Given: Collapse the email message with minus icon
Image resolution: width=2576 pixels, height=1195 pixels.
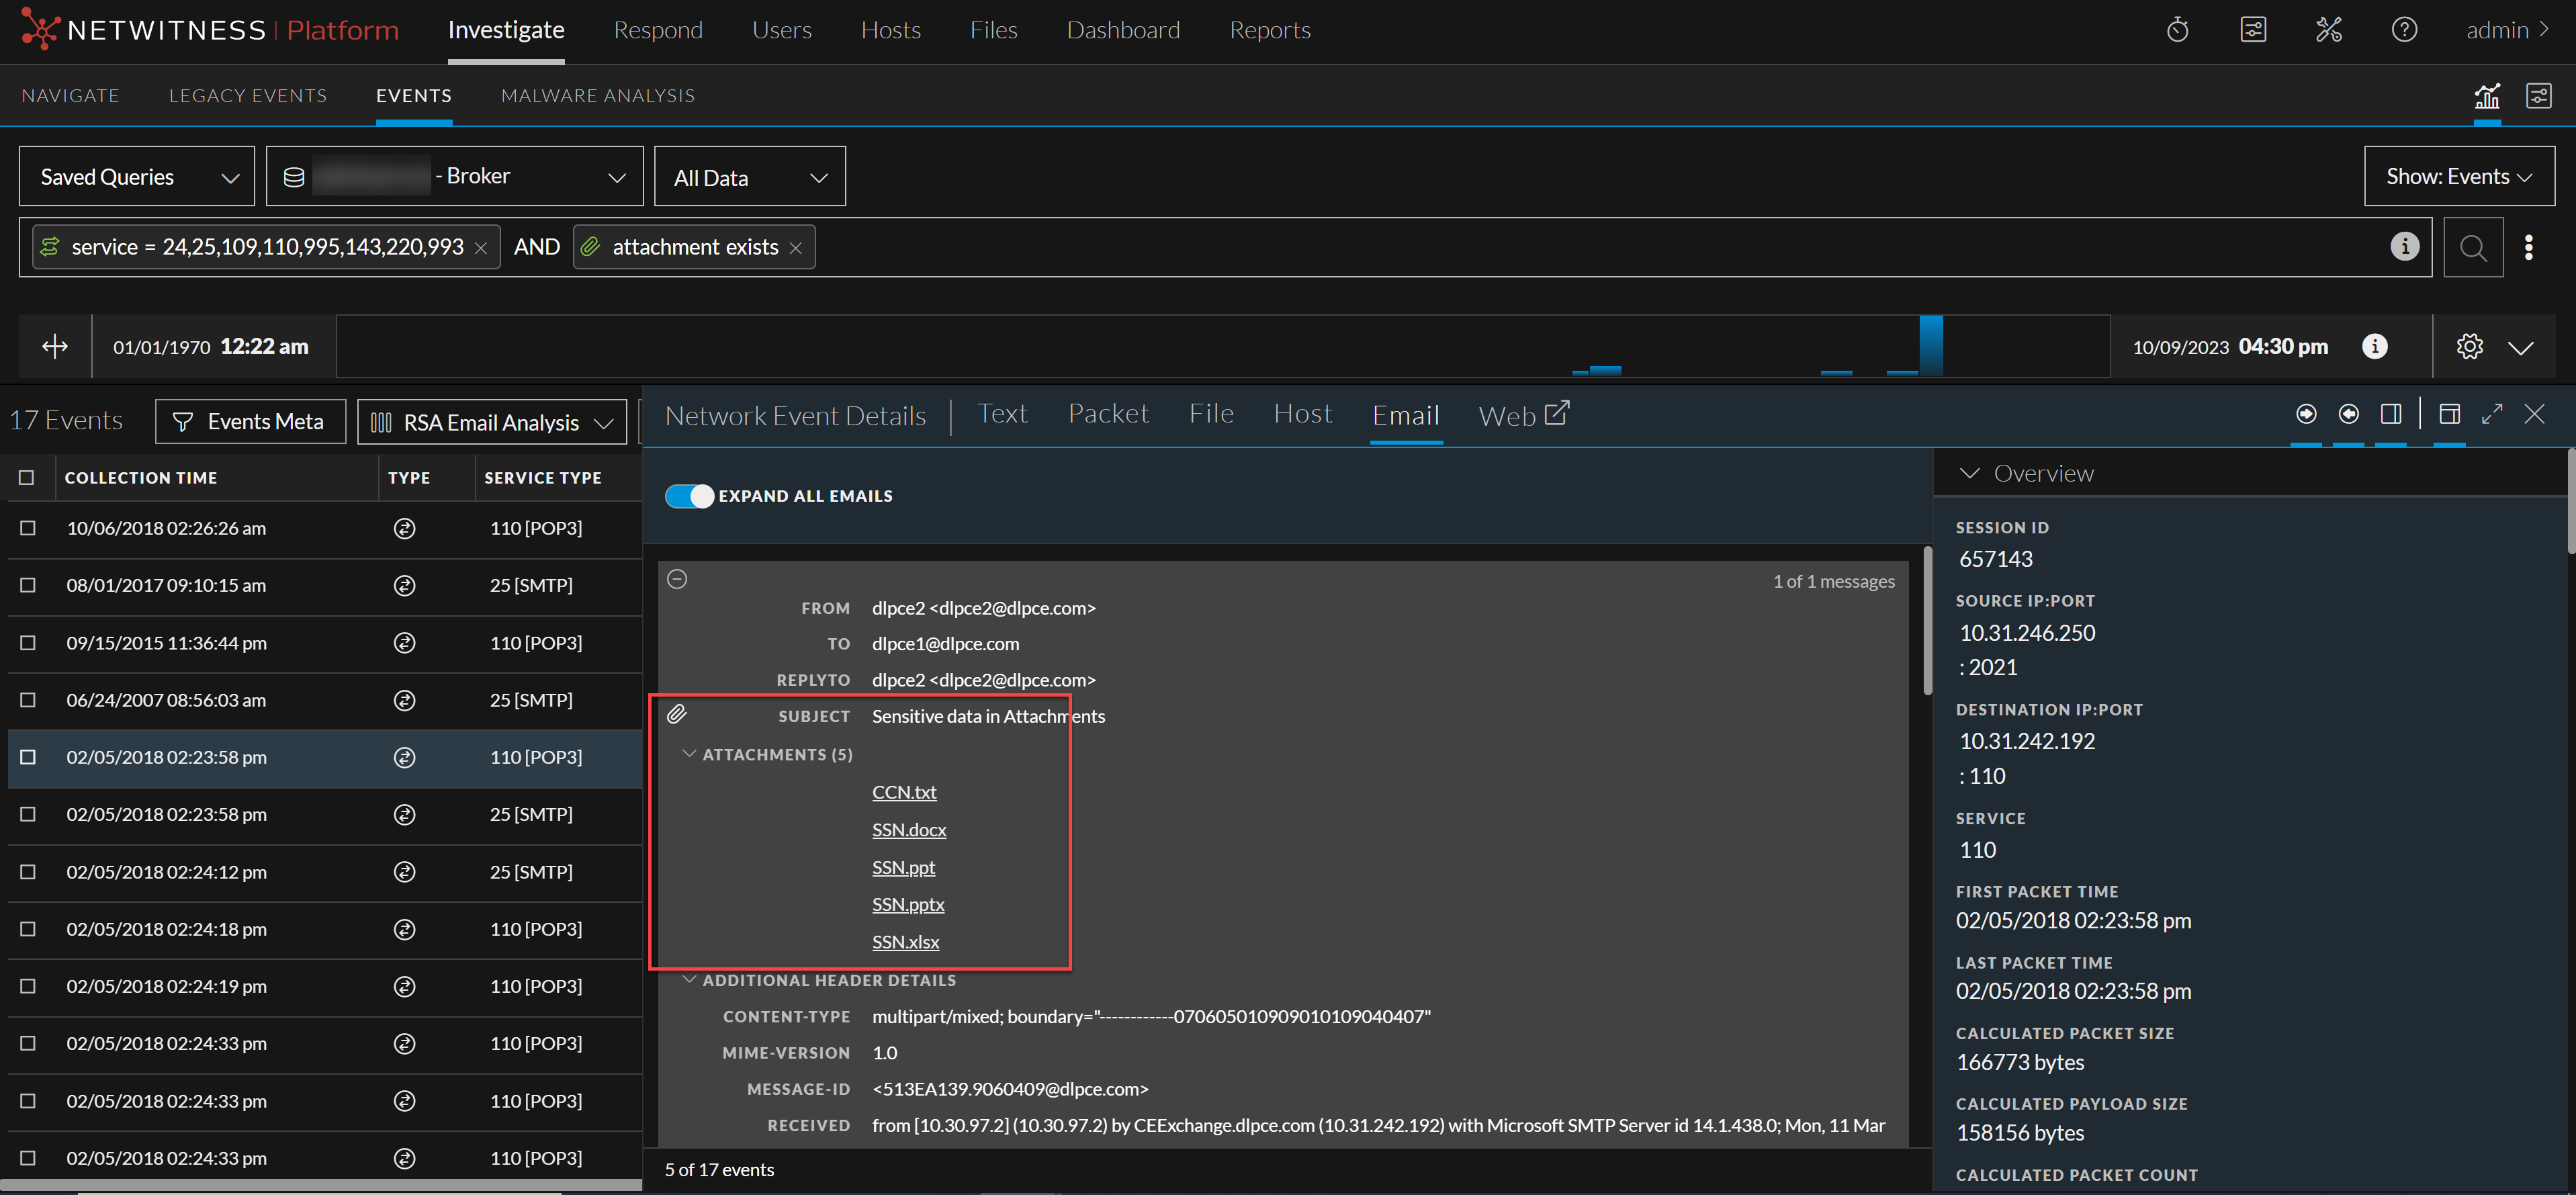Looking at the screenshot, I should (x=677, y=579).
